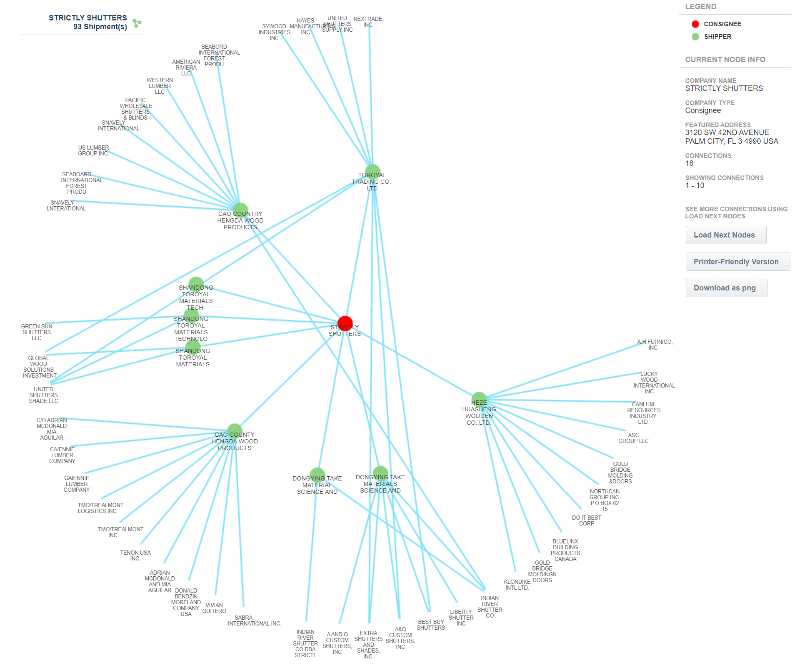Screen dimensions: 800x668
Task: Click the C/O ADRIAN MCDONALD MIA AGUILAR label
Action: (52, 429)
